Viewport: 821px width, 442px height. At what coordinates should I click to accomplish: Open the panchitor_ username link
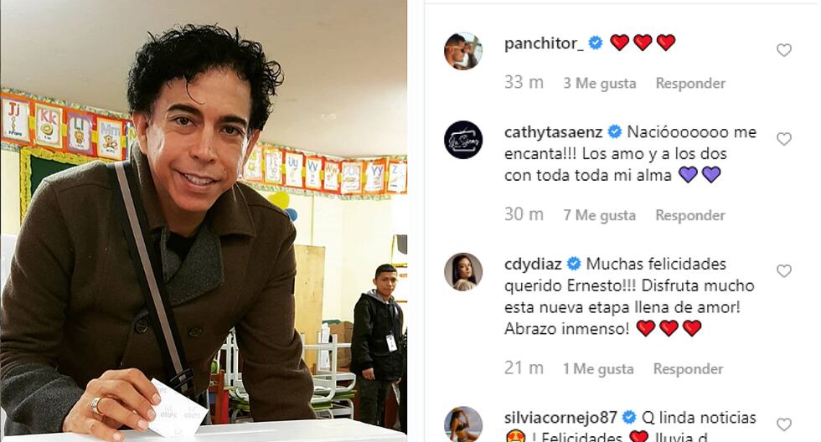[544, 44]
